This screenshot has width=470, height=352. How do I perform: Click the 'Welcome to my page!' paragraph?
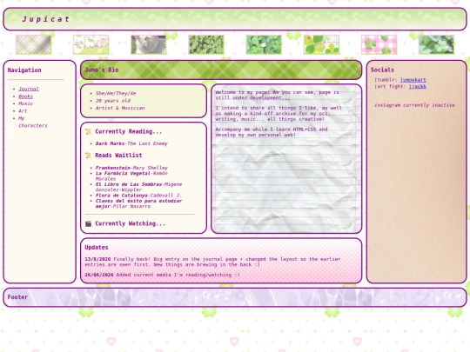pos(278,96)
